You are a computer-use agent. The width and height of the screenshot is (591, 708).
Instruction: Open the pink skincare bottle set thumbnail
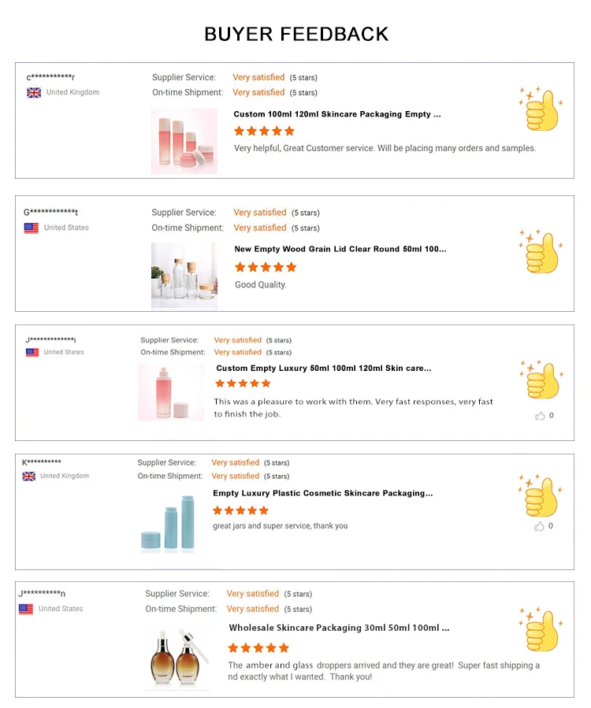coord(184,141)
